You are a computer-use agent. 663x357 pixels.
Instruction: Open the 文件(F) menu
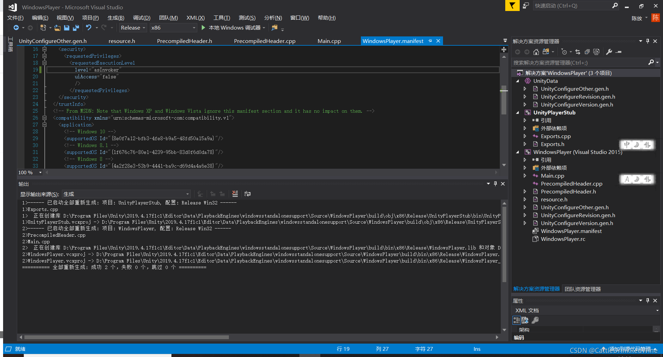[15, 18]
